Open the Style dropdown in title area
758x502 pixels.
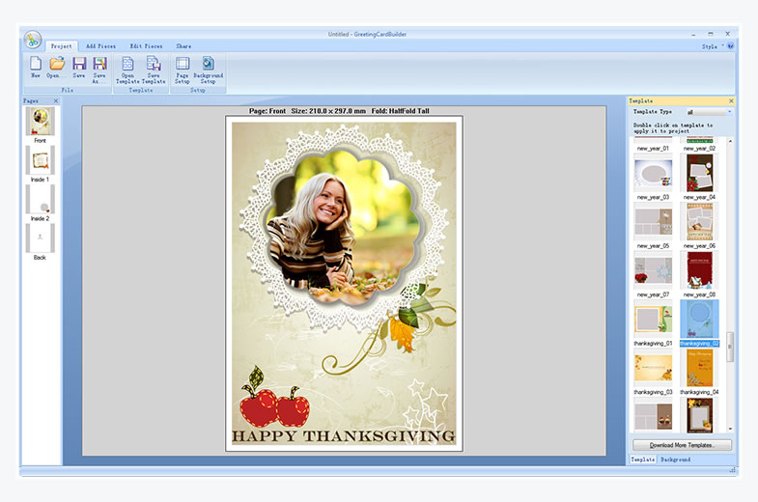click(712, 45)
